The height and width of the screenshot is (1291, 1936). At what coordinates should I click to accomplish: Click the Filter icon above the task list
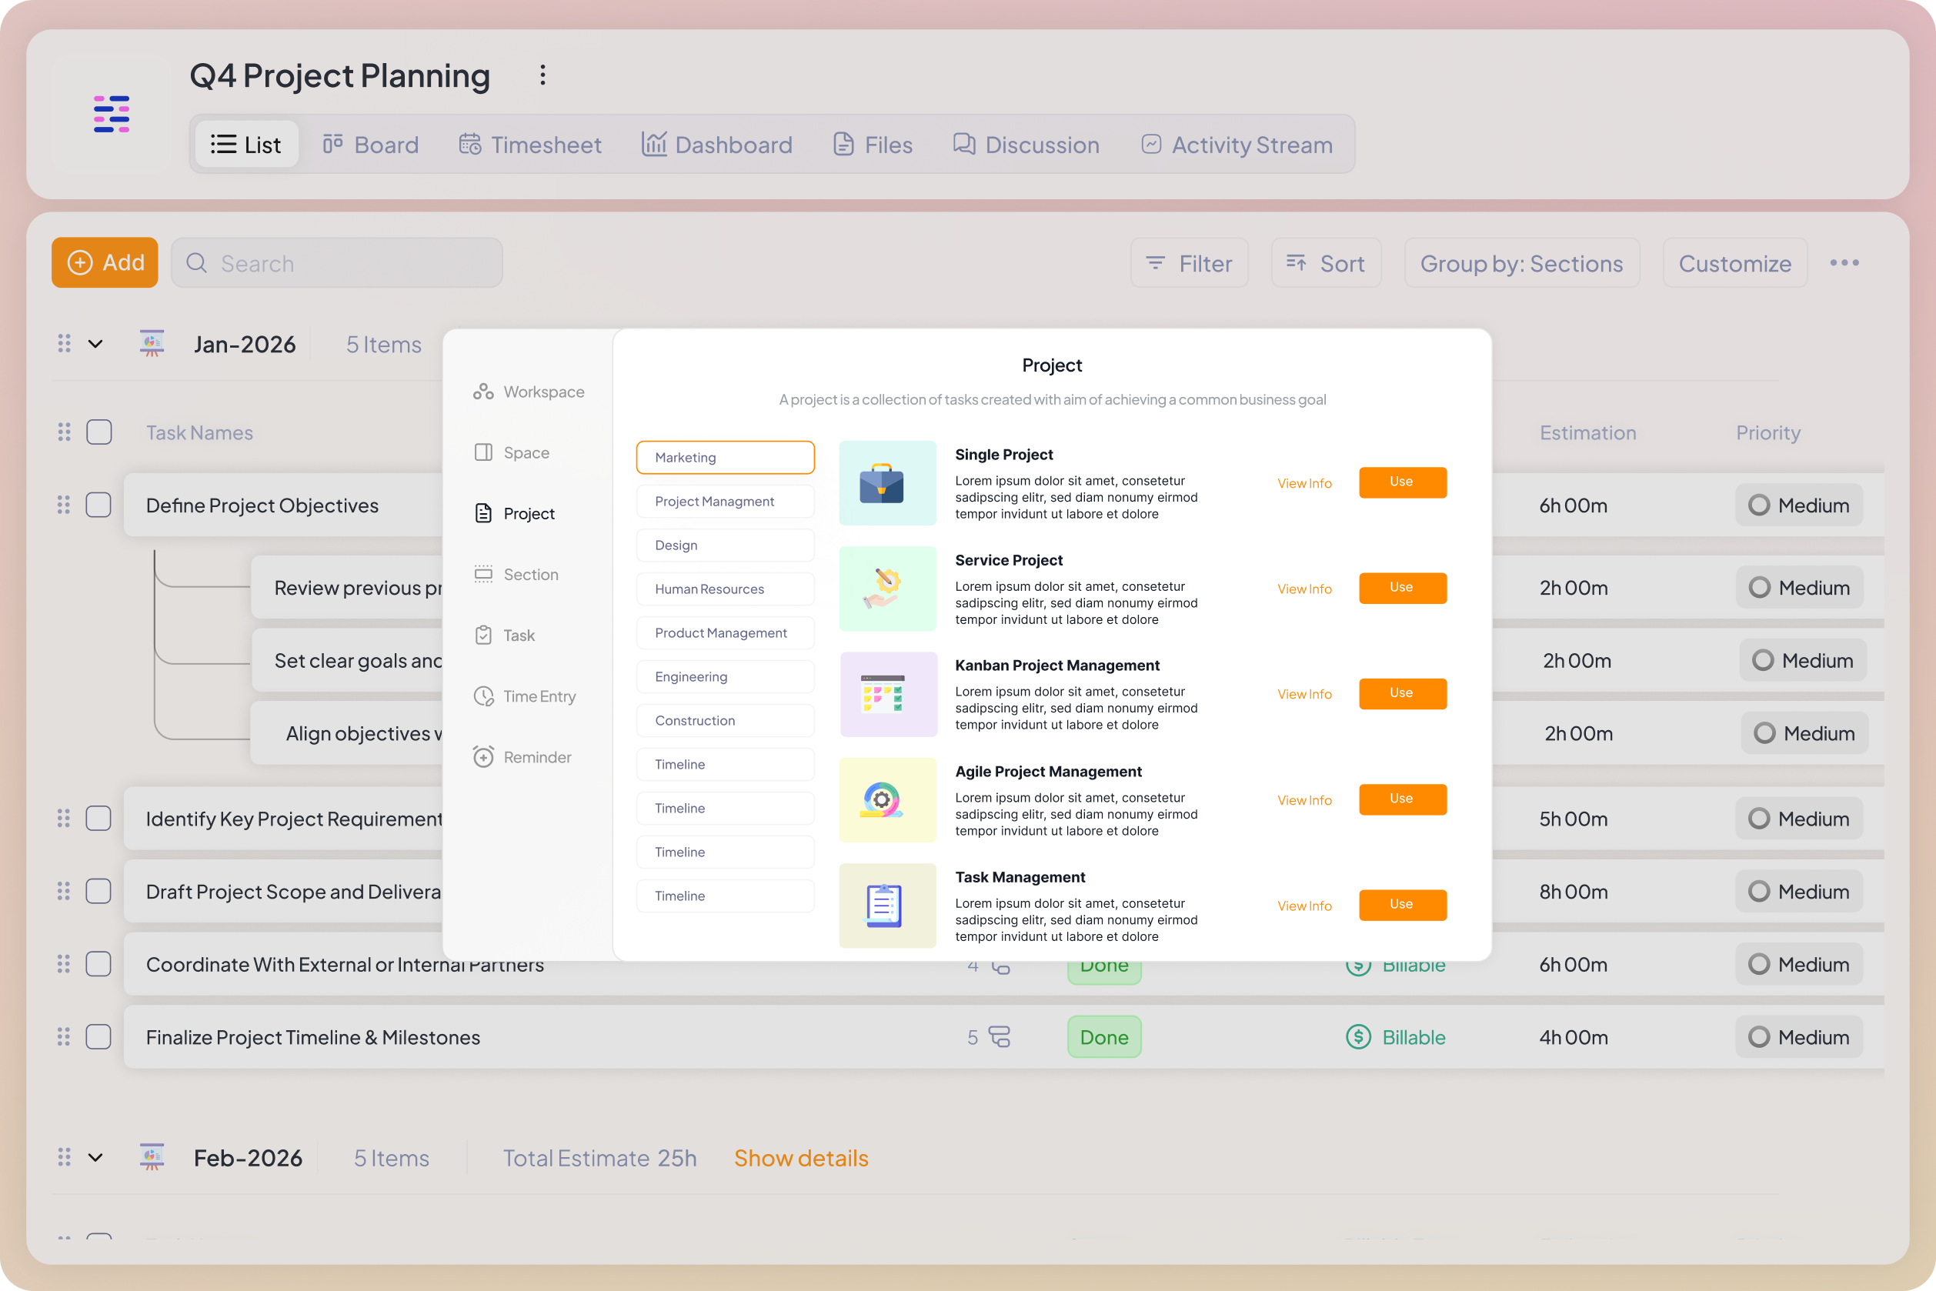pyautogui.click(x=1157, y=262)
